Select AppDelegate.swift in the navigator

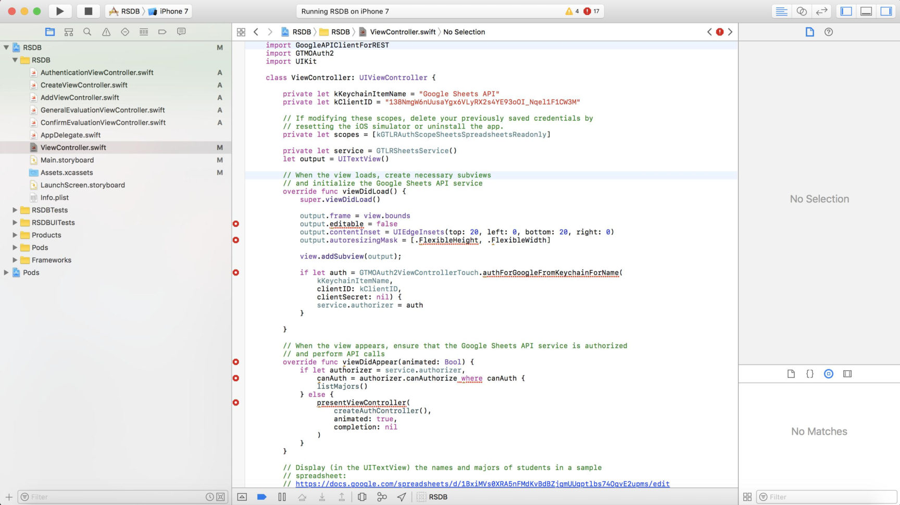point(70,135)
